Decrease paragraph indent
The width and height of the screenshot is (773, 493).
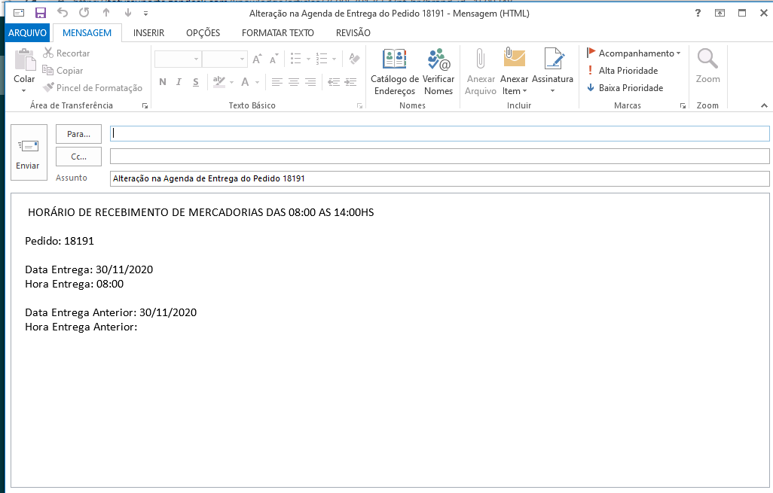[334, 82]
